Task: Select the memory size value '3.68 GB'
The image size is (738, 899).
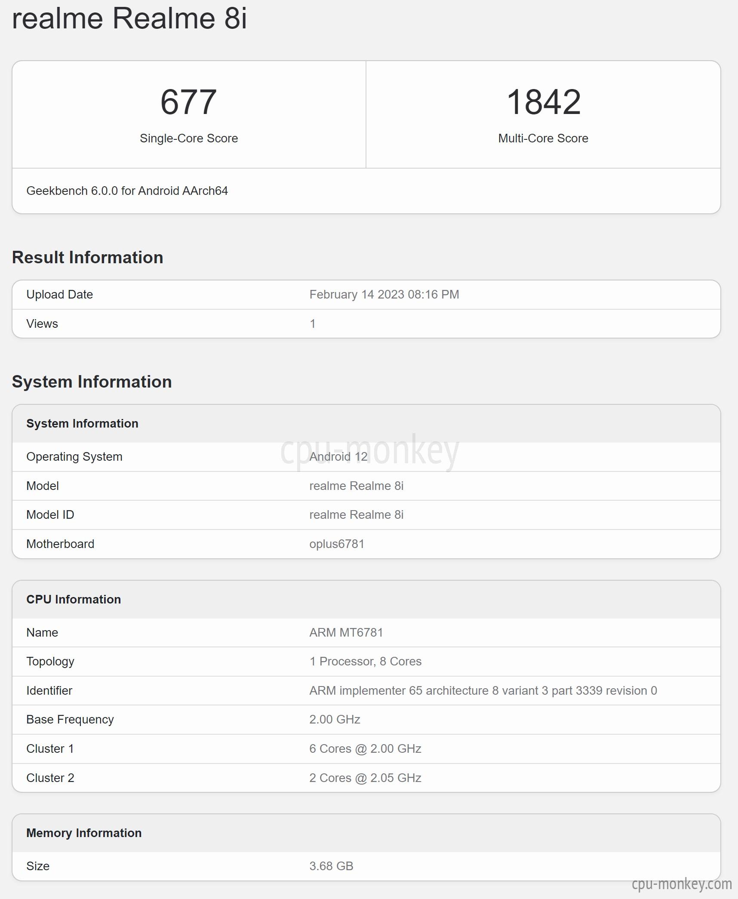Action: pos(332,866)
